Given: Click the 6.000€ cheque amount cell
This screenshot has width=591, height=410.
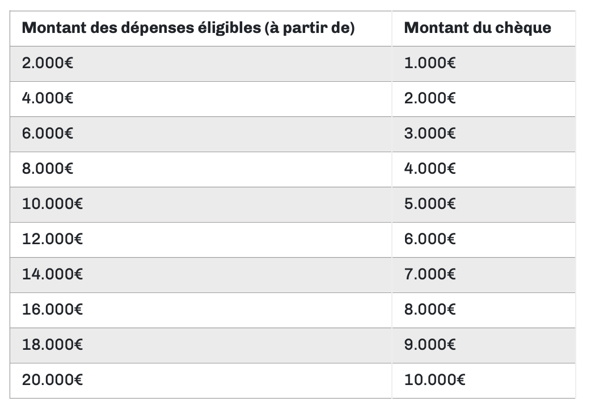Looking at the screenshot, I should [430, 239].
